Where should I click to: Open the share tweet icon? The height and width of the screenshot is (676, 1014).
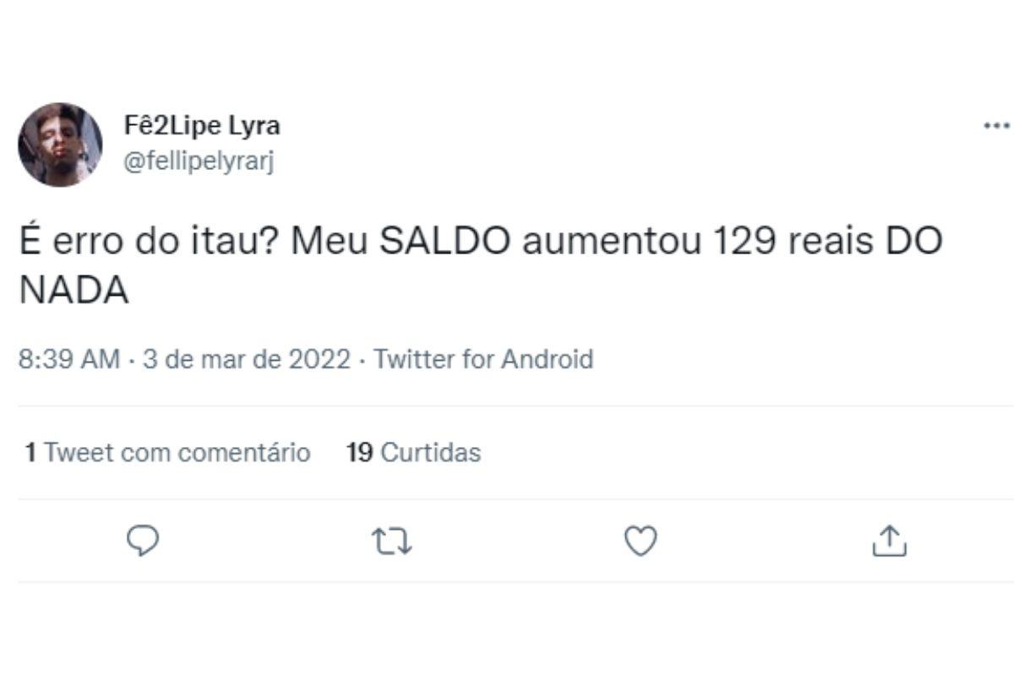[x=889, y=541]
